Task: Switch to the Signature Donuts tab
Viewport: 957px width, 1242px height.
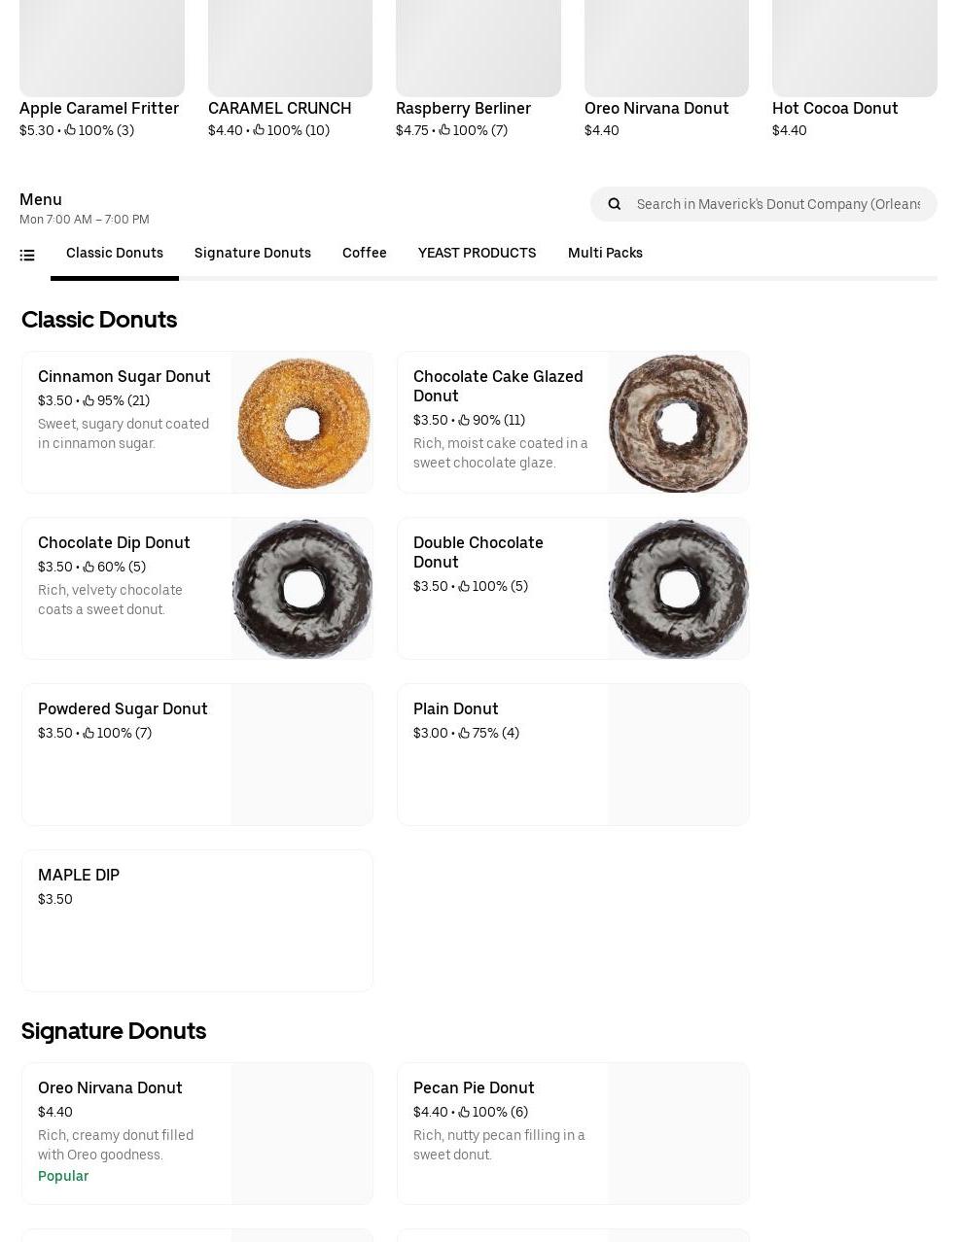Action: pos(253,253)
